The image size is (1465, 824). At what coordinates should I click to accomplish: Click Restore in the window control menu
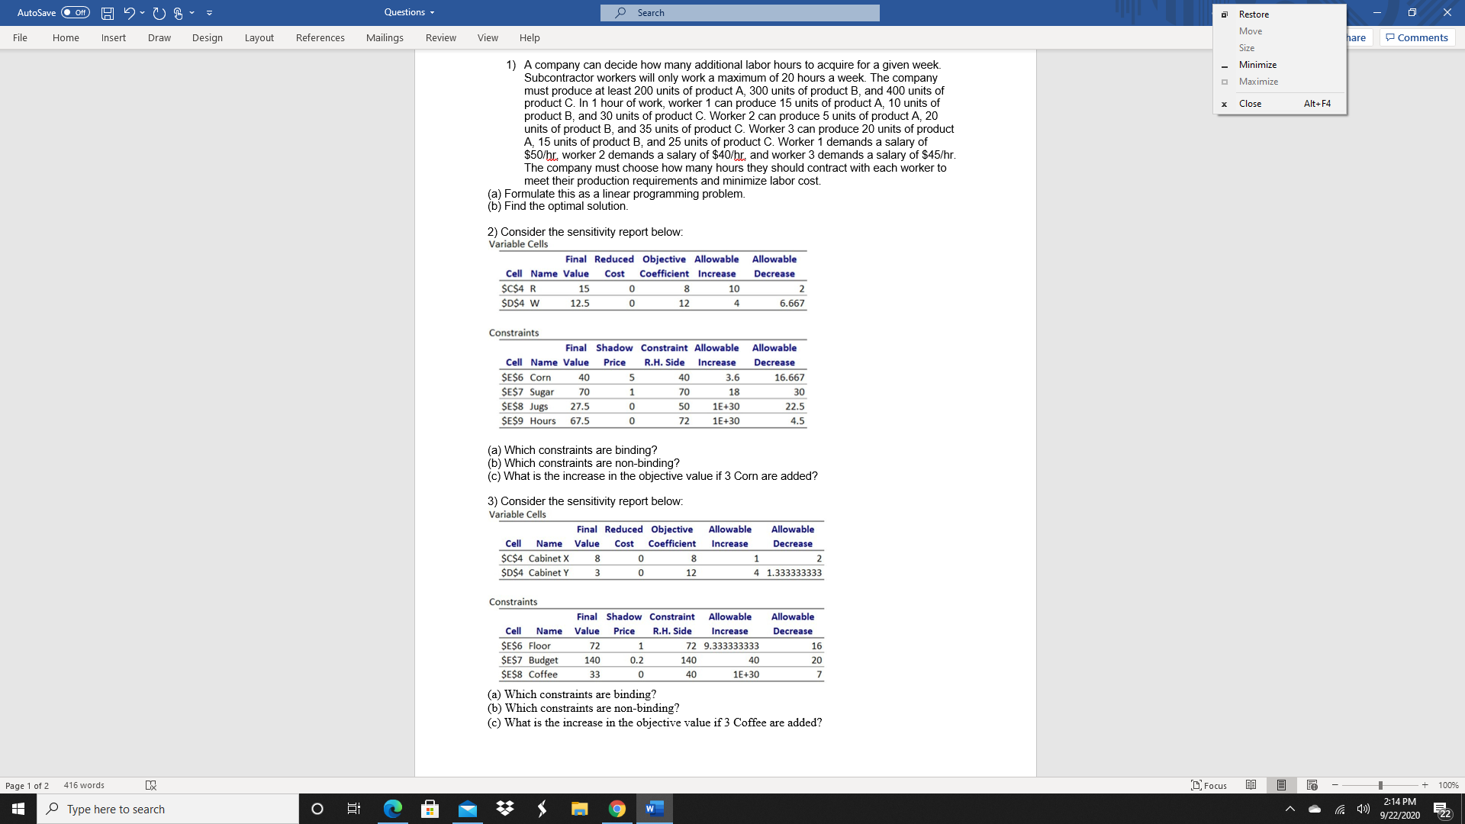point(1254,14)
